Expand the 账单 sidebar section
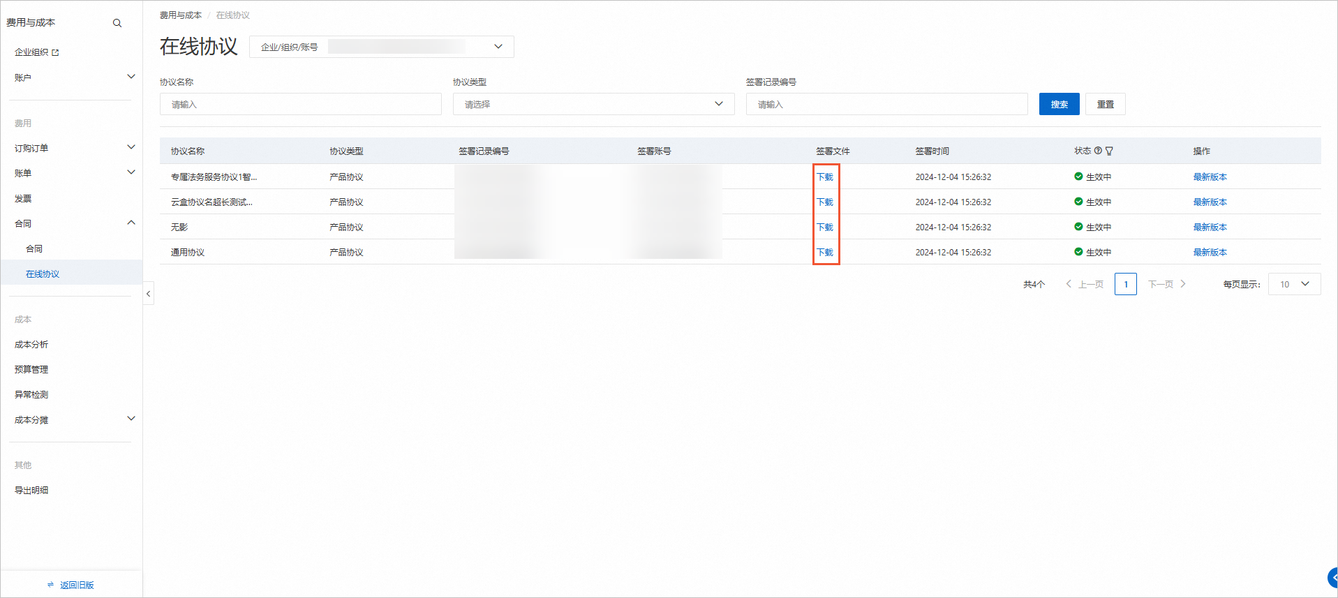This screenshot has height=598, width=1338. click(131, 172)
